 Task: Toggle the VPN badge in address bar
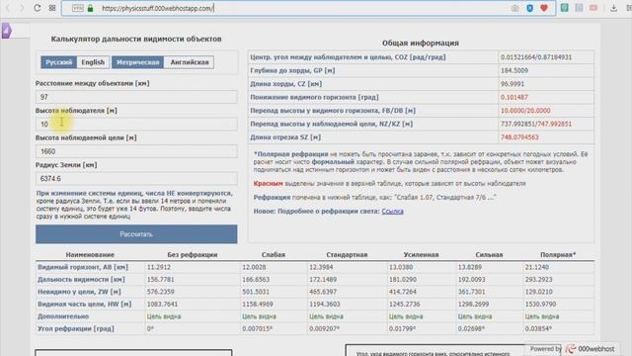click(78, 8)
